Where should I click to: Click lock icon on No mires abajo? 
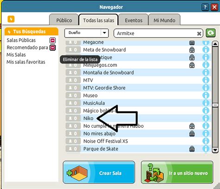192,133
